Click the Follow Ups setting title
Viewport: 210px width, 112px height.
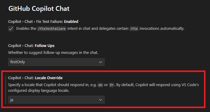[x=31, y=46]
